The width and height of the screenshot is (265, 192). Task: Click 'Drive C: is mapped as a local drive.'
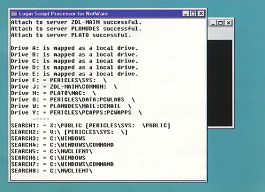click(x=74, y=61)
